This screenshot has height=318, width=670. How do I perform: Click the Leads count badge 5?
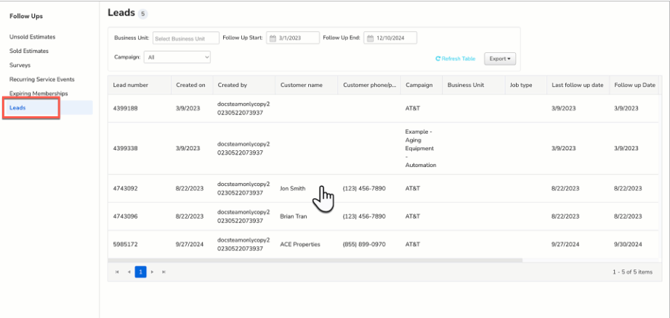142,14
